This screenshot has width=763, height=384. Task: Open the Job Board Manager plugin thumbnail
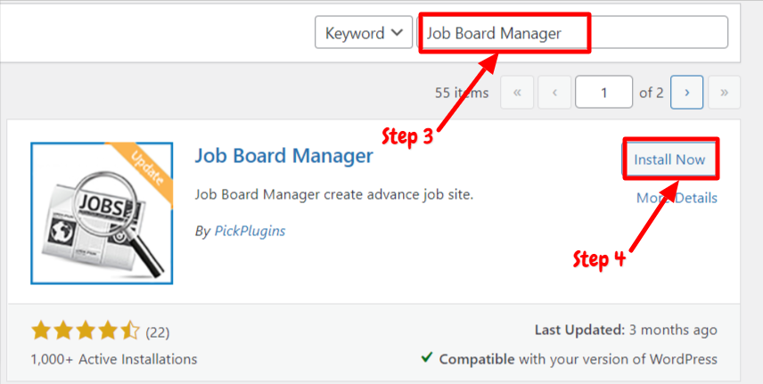(x=102, y=213)
